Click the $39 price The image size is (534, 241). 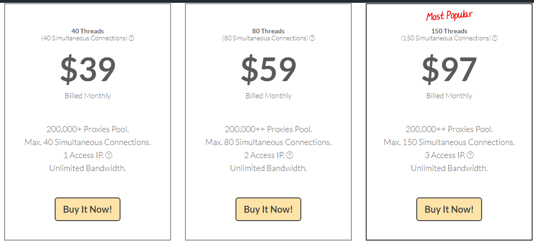point(88,70)
